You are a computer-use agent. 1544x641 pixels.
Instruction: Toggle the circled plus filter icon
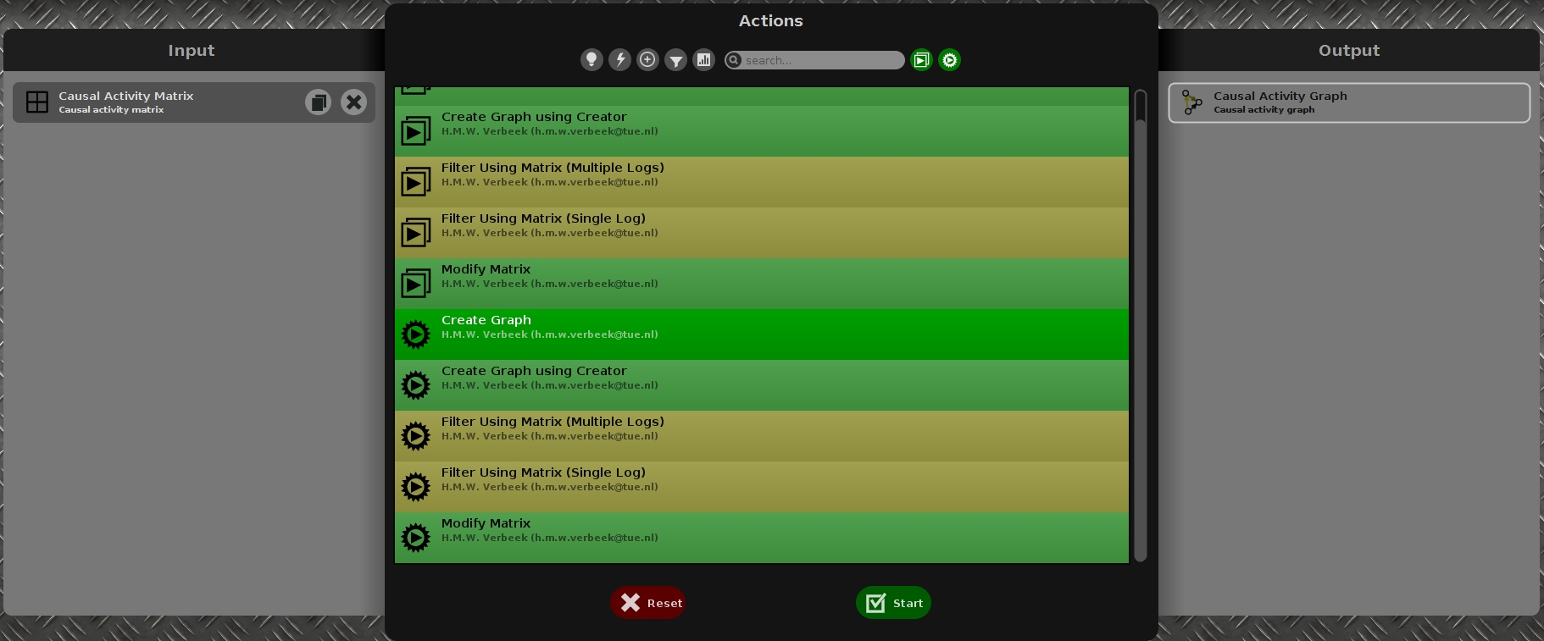point(647,60)
